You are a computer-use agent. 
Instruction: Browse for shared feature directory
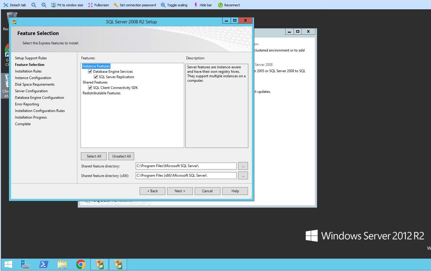click(243, 166)
